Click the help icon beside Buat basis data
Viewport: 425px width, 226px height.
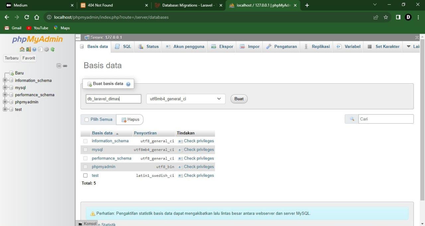pos(128,84)
